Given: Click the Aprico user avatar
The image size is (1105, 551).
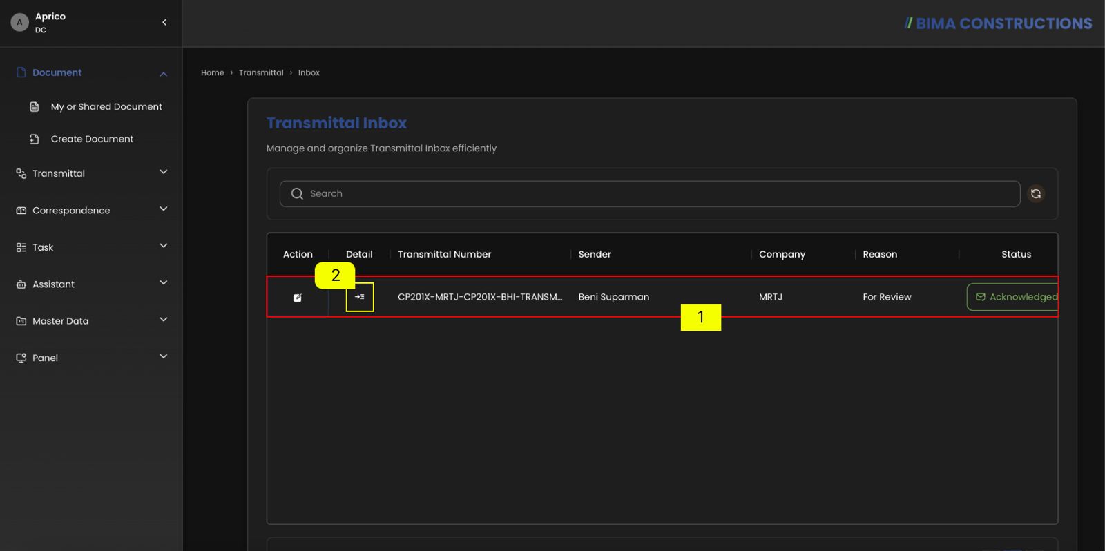Looking at the screenshot, I should (19, 22).
